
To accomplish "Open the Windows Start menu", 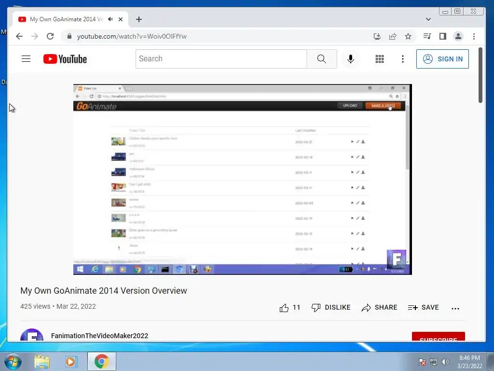I will (x=13, y=361).
